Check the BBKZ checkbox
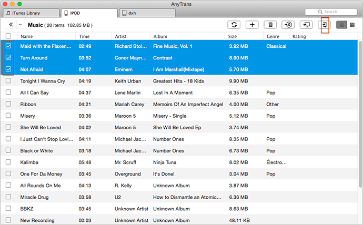This screenshot has height=225, width=363. (x=8, y=208)
